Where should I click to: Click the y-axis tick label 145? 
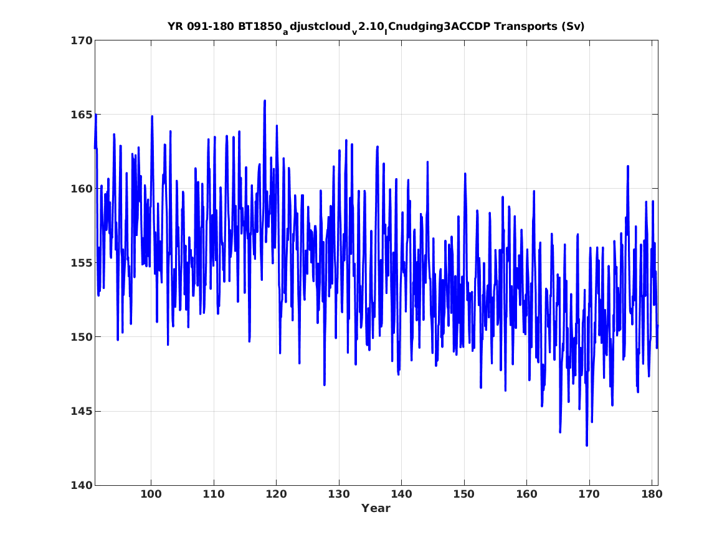[x=82, y=412]
